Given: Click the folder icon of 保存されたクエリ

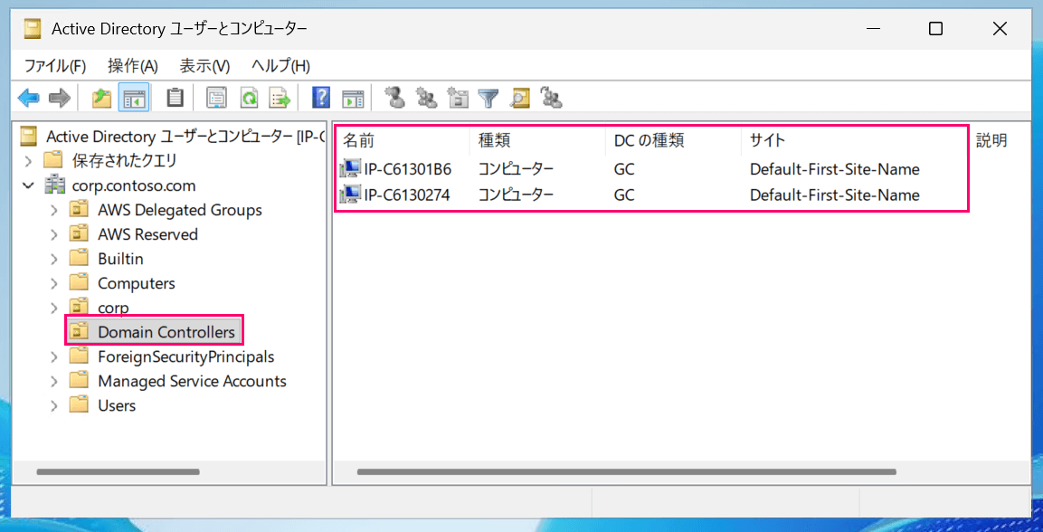Looking at the screenshot, I should 54,160.
